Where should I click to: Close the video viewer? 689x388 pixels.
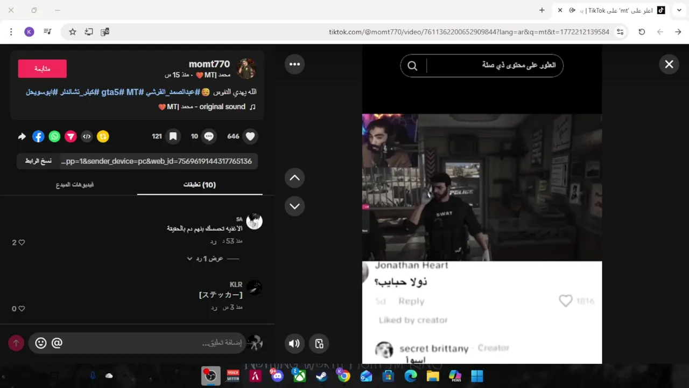[669, 65]
